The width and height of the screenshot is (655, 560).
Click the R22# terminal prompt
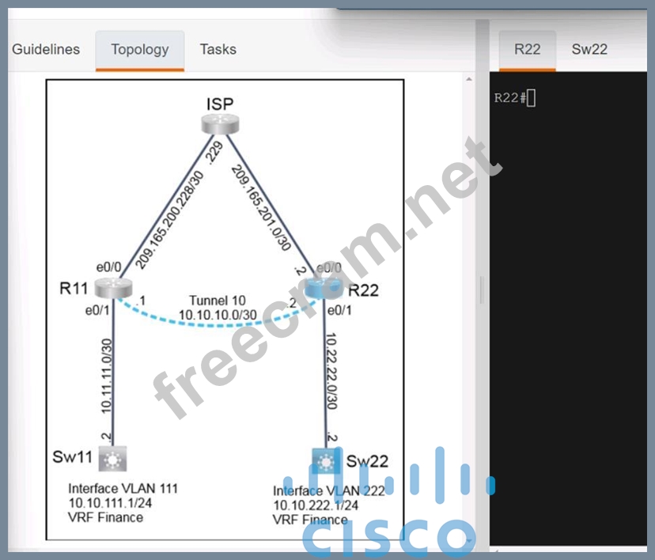point(510,98)
